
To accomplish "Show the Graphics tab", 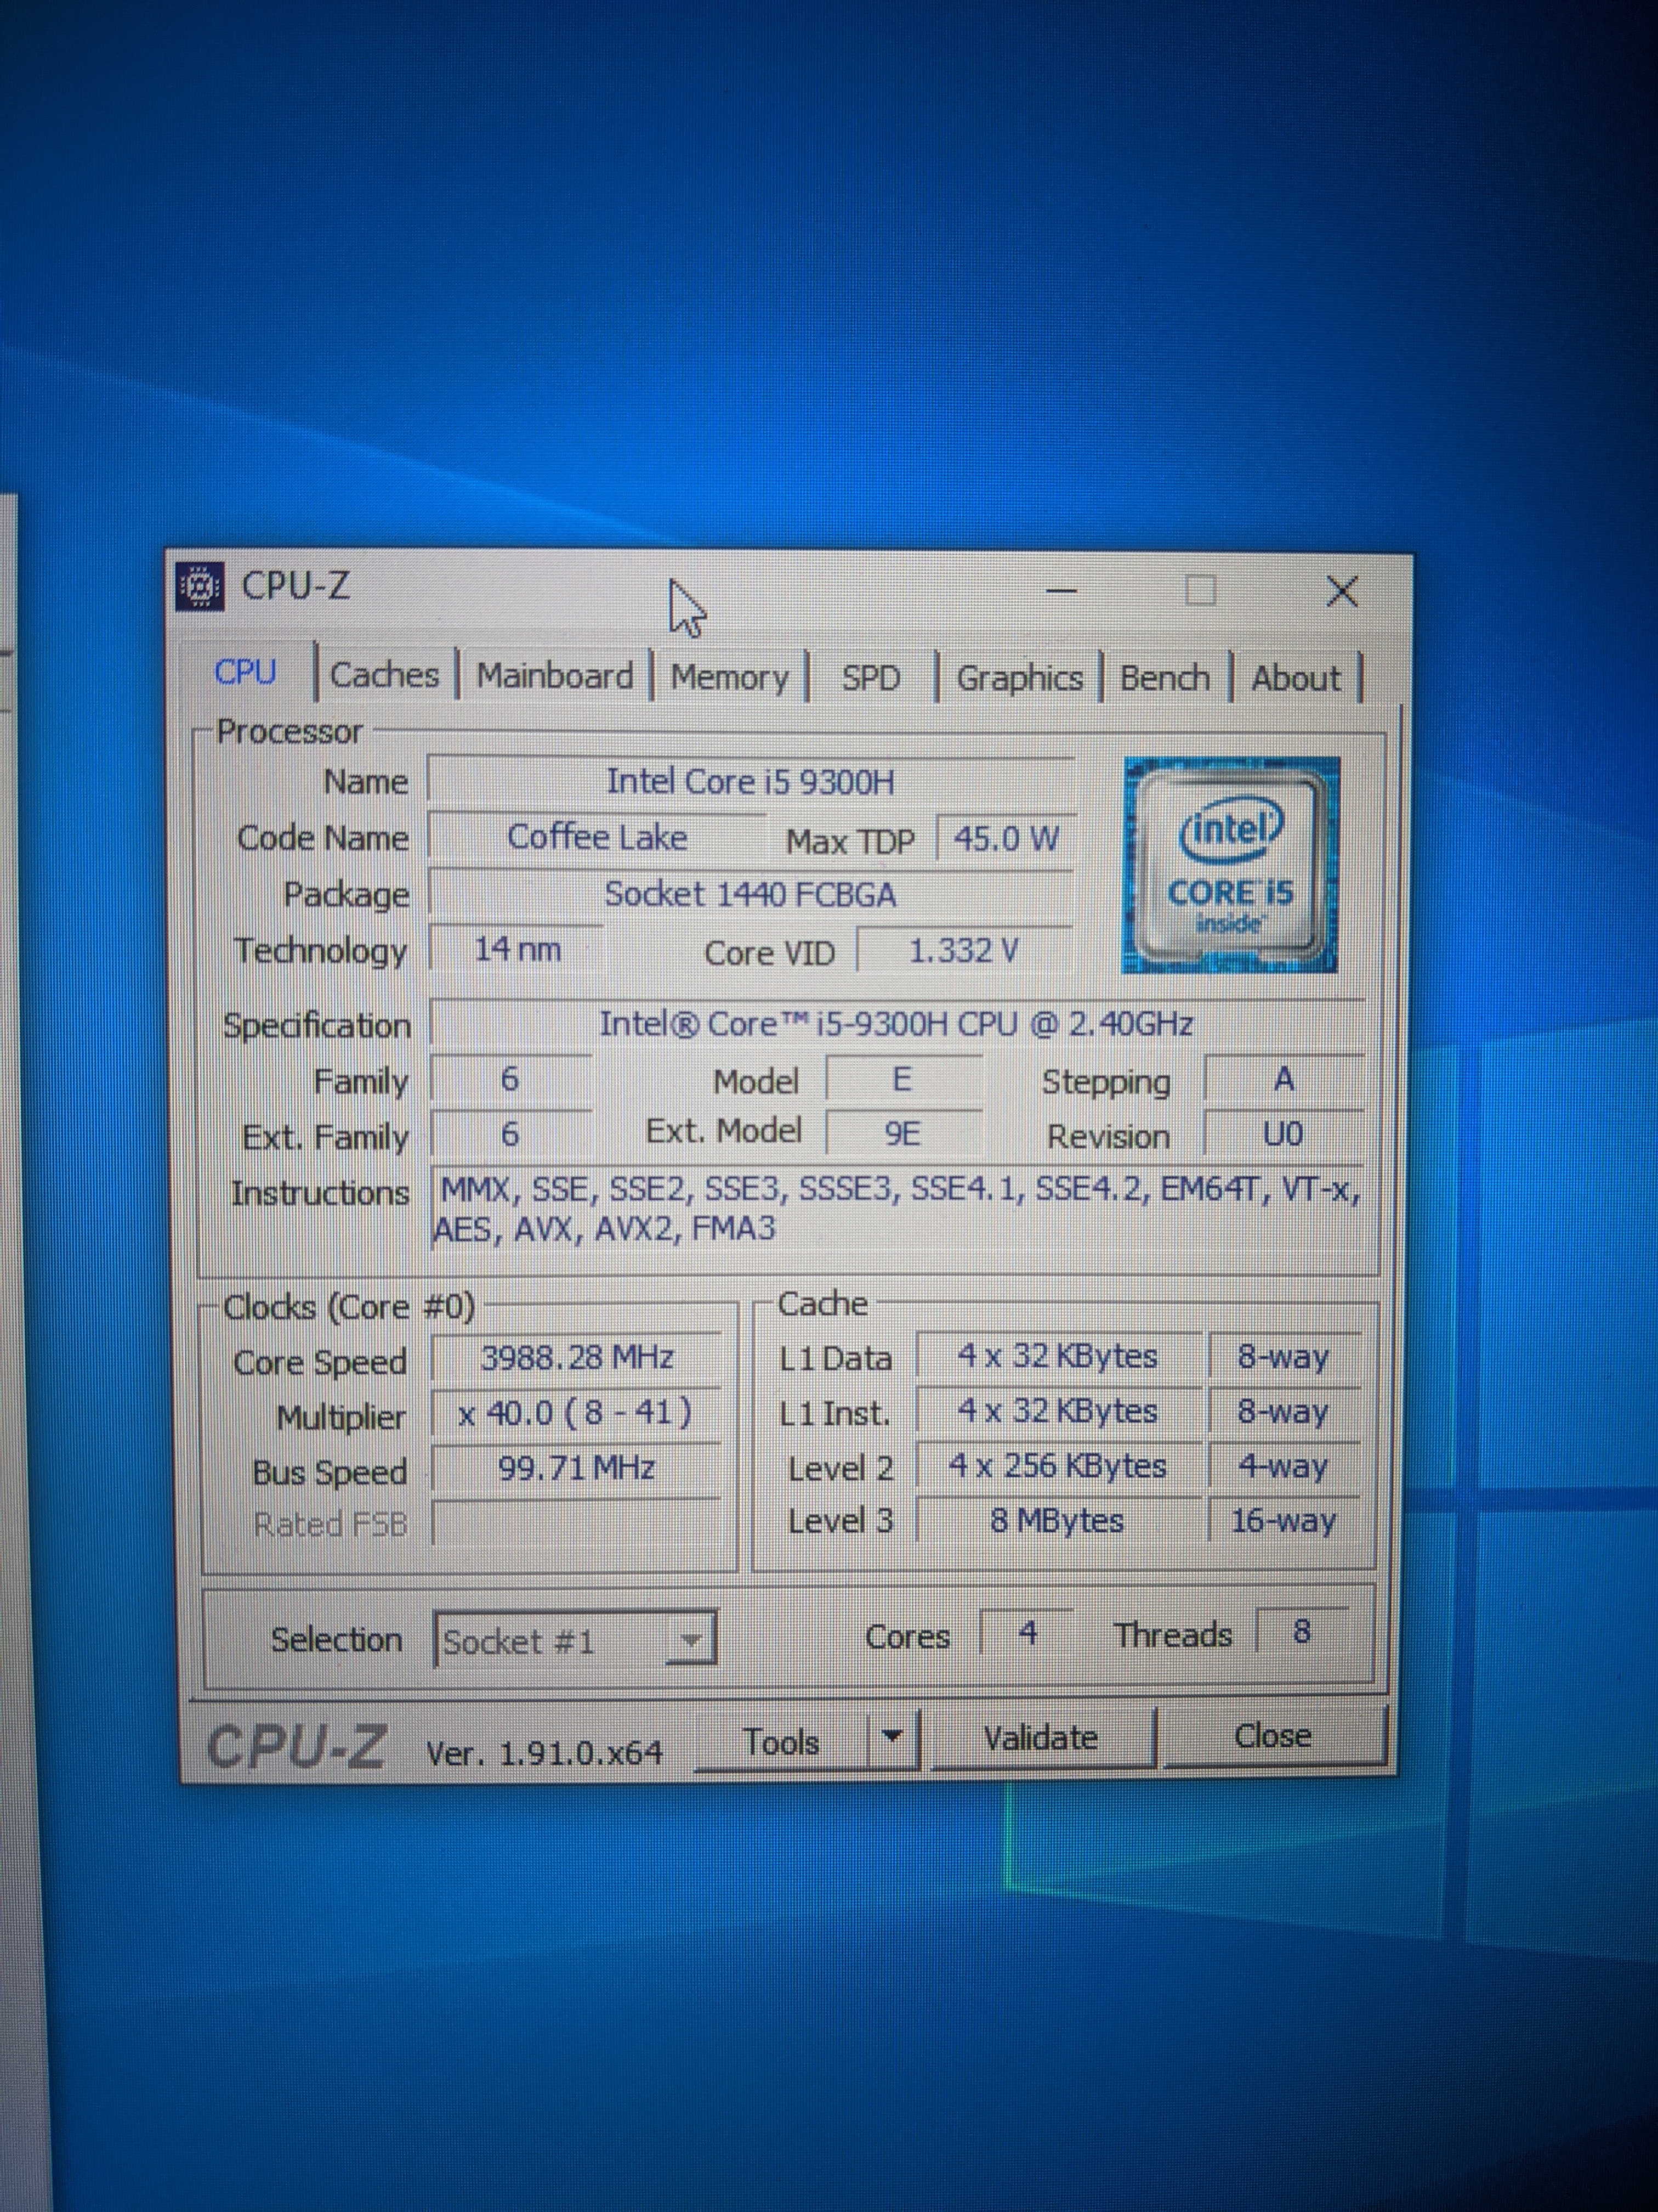I will pos(1019,678).
